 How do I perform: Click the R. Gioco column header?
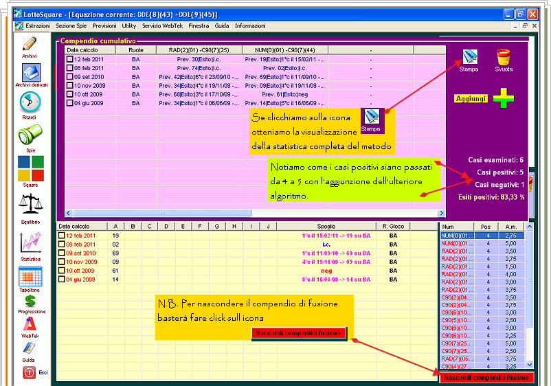(x=393, y=227)
